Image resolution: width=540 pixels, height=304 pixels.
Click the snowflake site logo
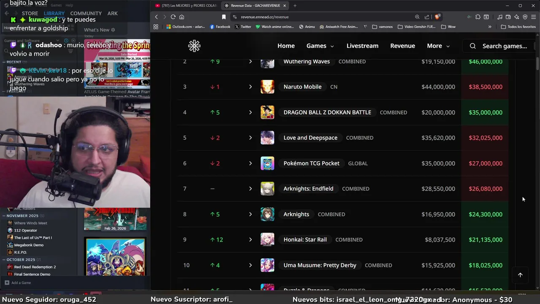tap(194, 46)
